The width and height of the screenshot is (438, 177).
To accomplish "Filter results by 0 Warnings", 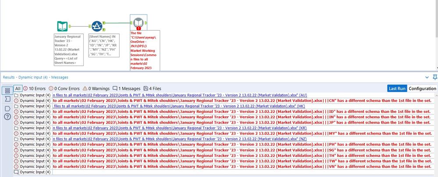I will 96,88.
